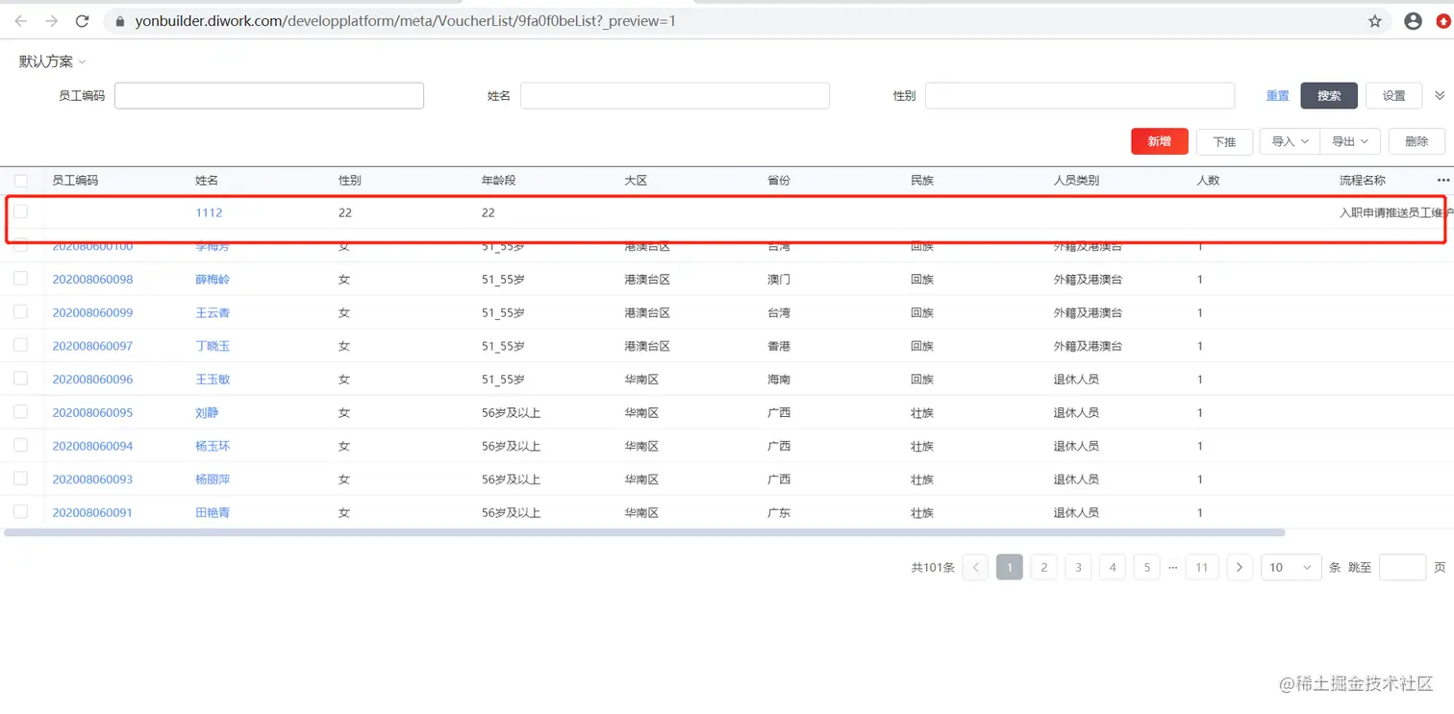The image size is (1454, 714).
Task: Open the browser profile avatar icon
Action: click(1413, 20)
